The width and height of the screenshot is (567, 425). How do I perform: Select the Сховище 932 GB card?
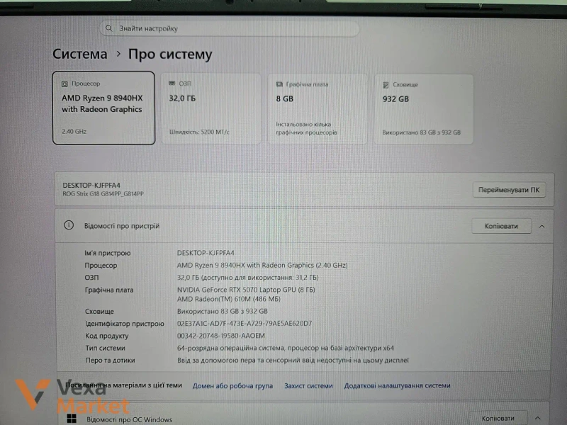[x=424, y=110]
